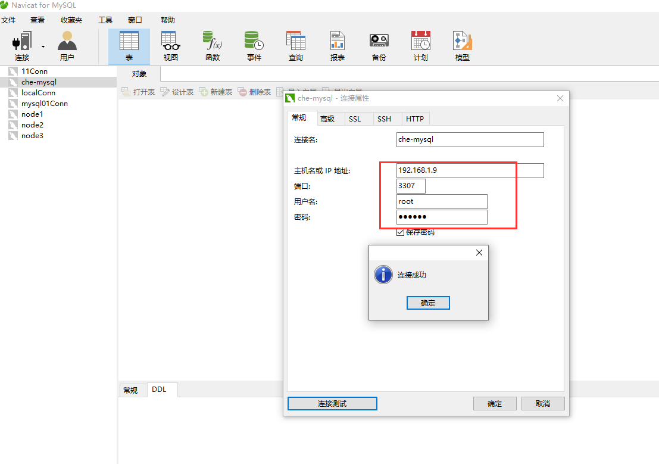Click 新建表 (New Table) button
659x464 pixels.
point(215,92)
